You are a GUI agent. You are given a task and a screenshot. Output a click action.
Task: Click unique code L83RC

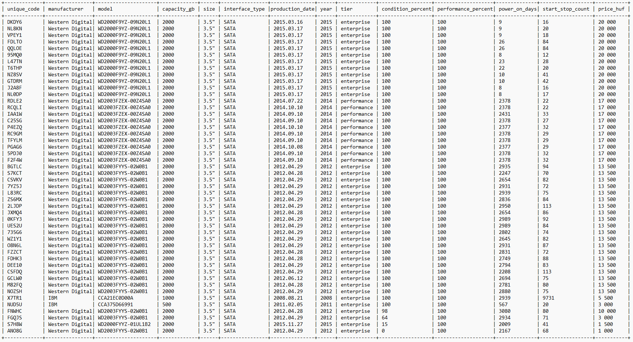15,193
